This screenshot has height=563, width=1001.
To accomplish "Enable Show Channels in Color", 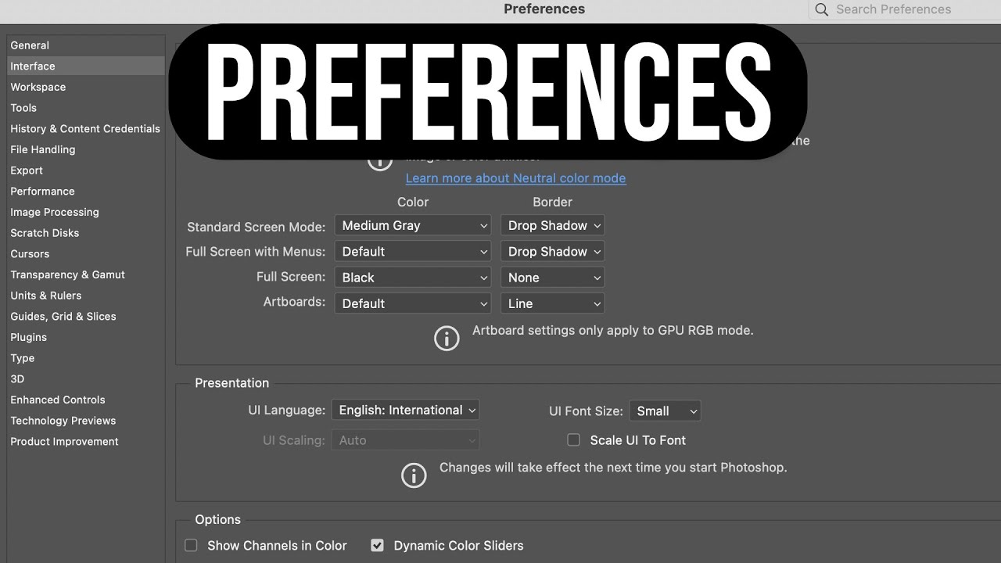I will [191, 545].
